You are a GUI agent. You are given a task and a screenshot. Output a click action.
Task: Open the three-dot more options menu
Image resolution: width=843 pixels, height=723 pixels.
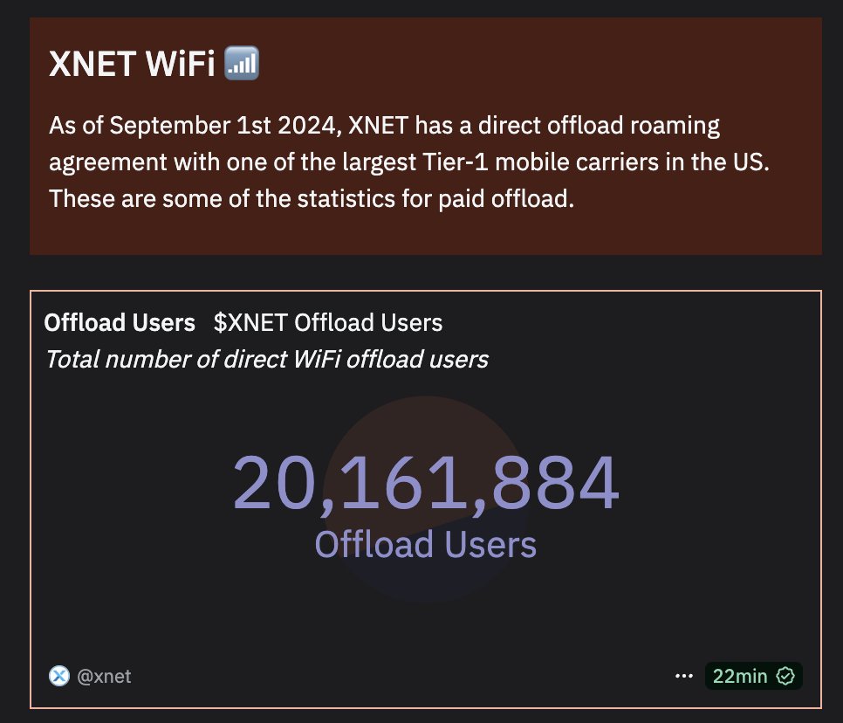(x=683, y=676)
